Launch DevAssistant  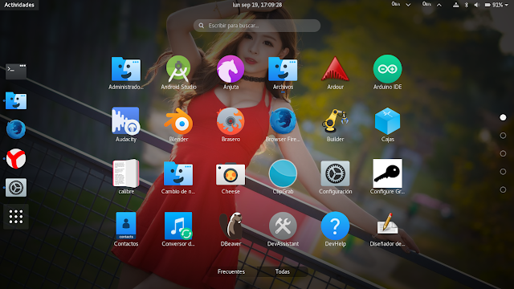[x=283, y=230]
